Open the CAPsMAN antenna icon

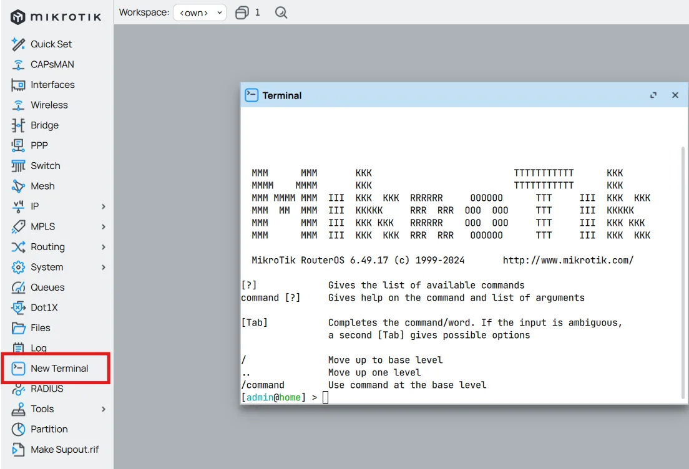(52, 64)
